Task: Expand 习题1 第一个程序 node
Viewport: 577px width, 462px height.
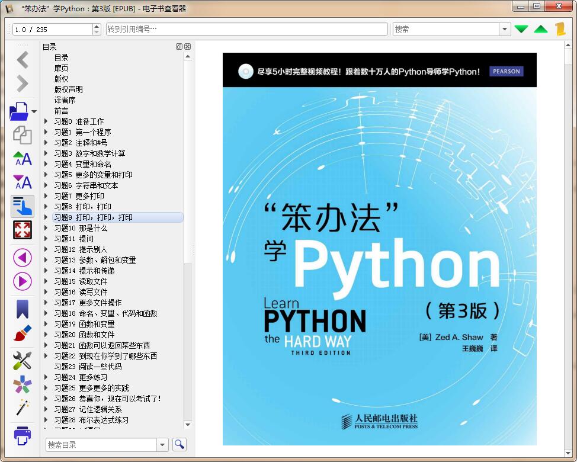Action: point(46,131)
